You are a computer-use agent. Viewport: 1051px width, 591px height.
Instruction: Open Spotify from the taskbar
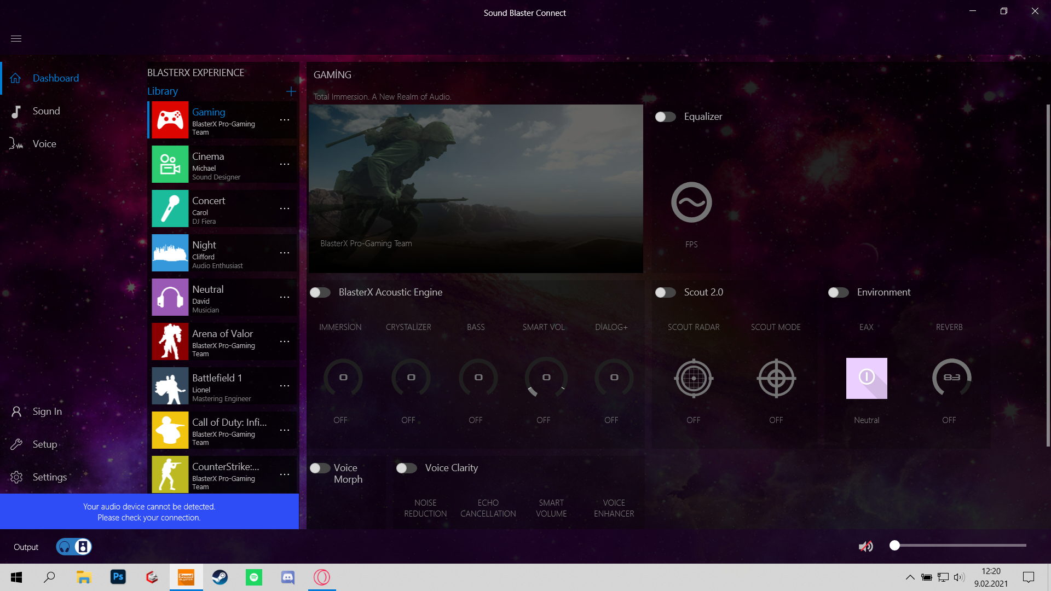(x=254, y=577)
